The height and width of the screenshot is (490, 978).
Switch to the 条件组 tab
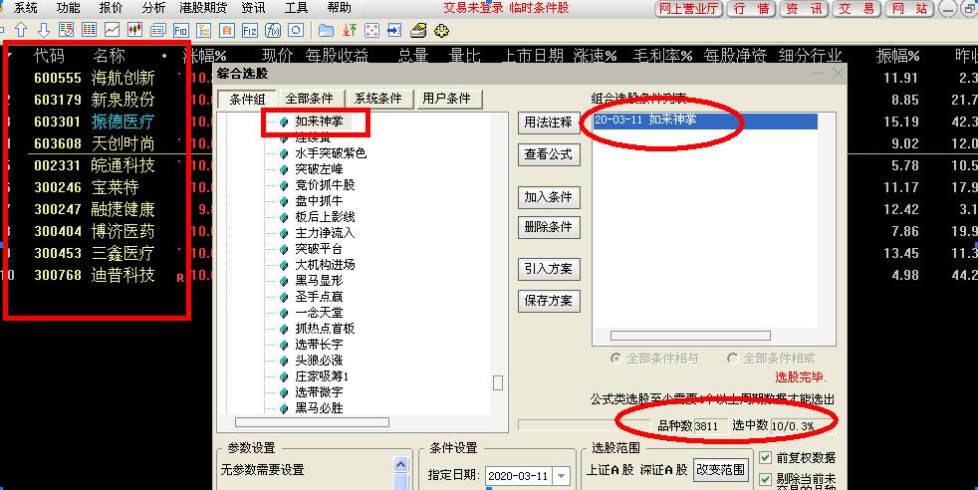coord(247,100)
